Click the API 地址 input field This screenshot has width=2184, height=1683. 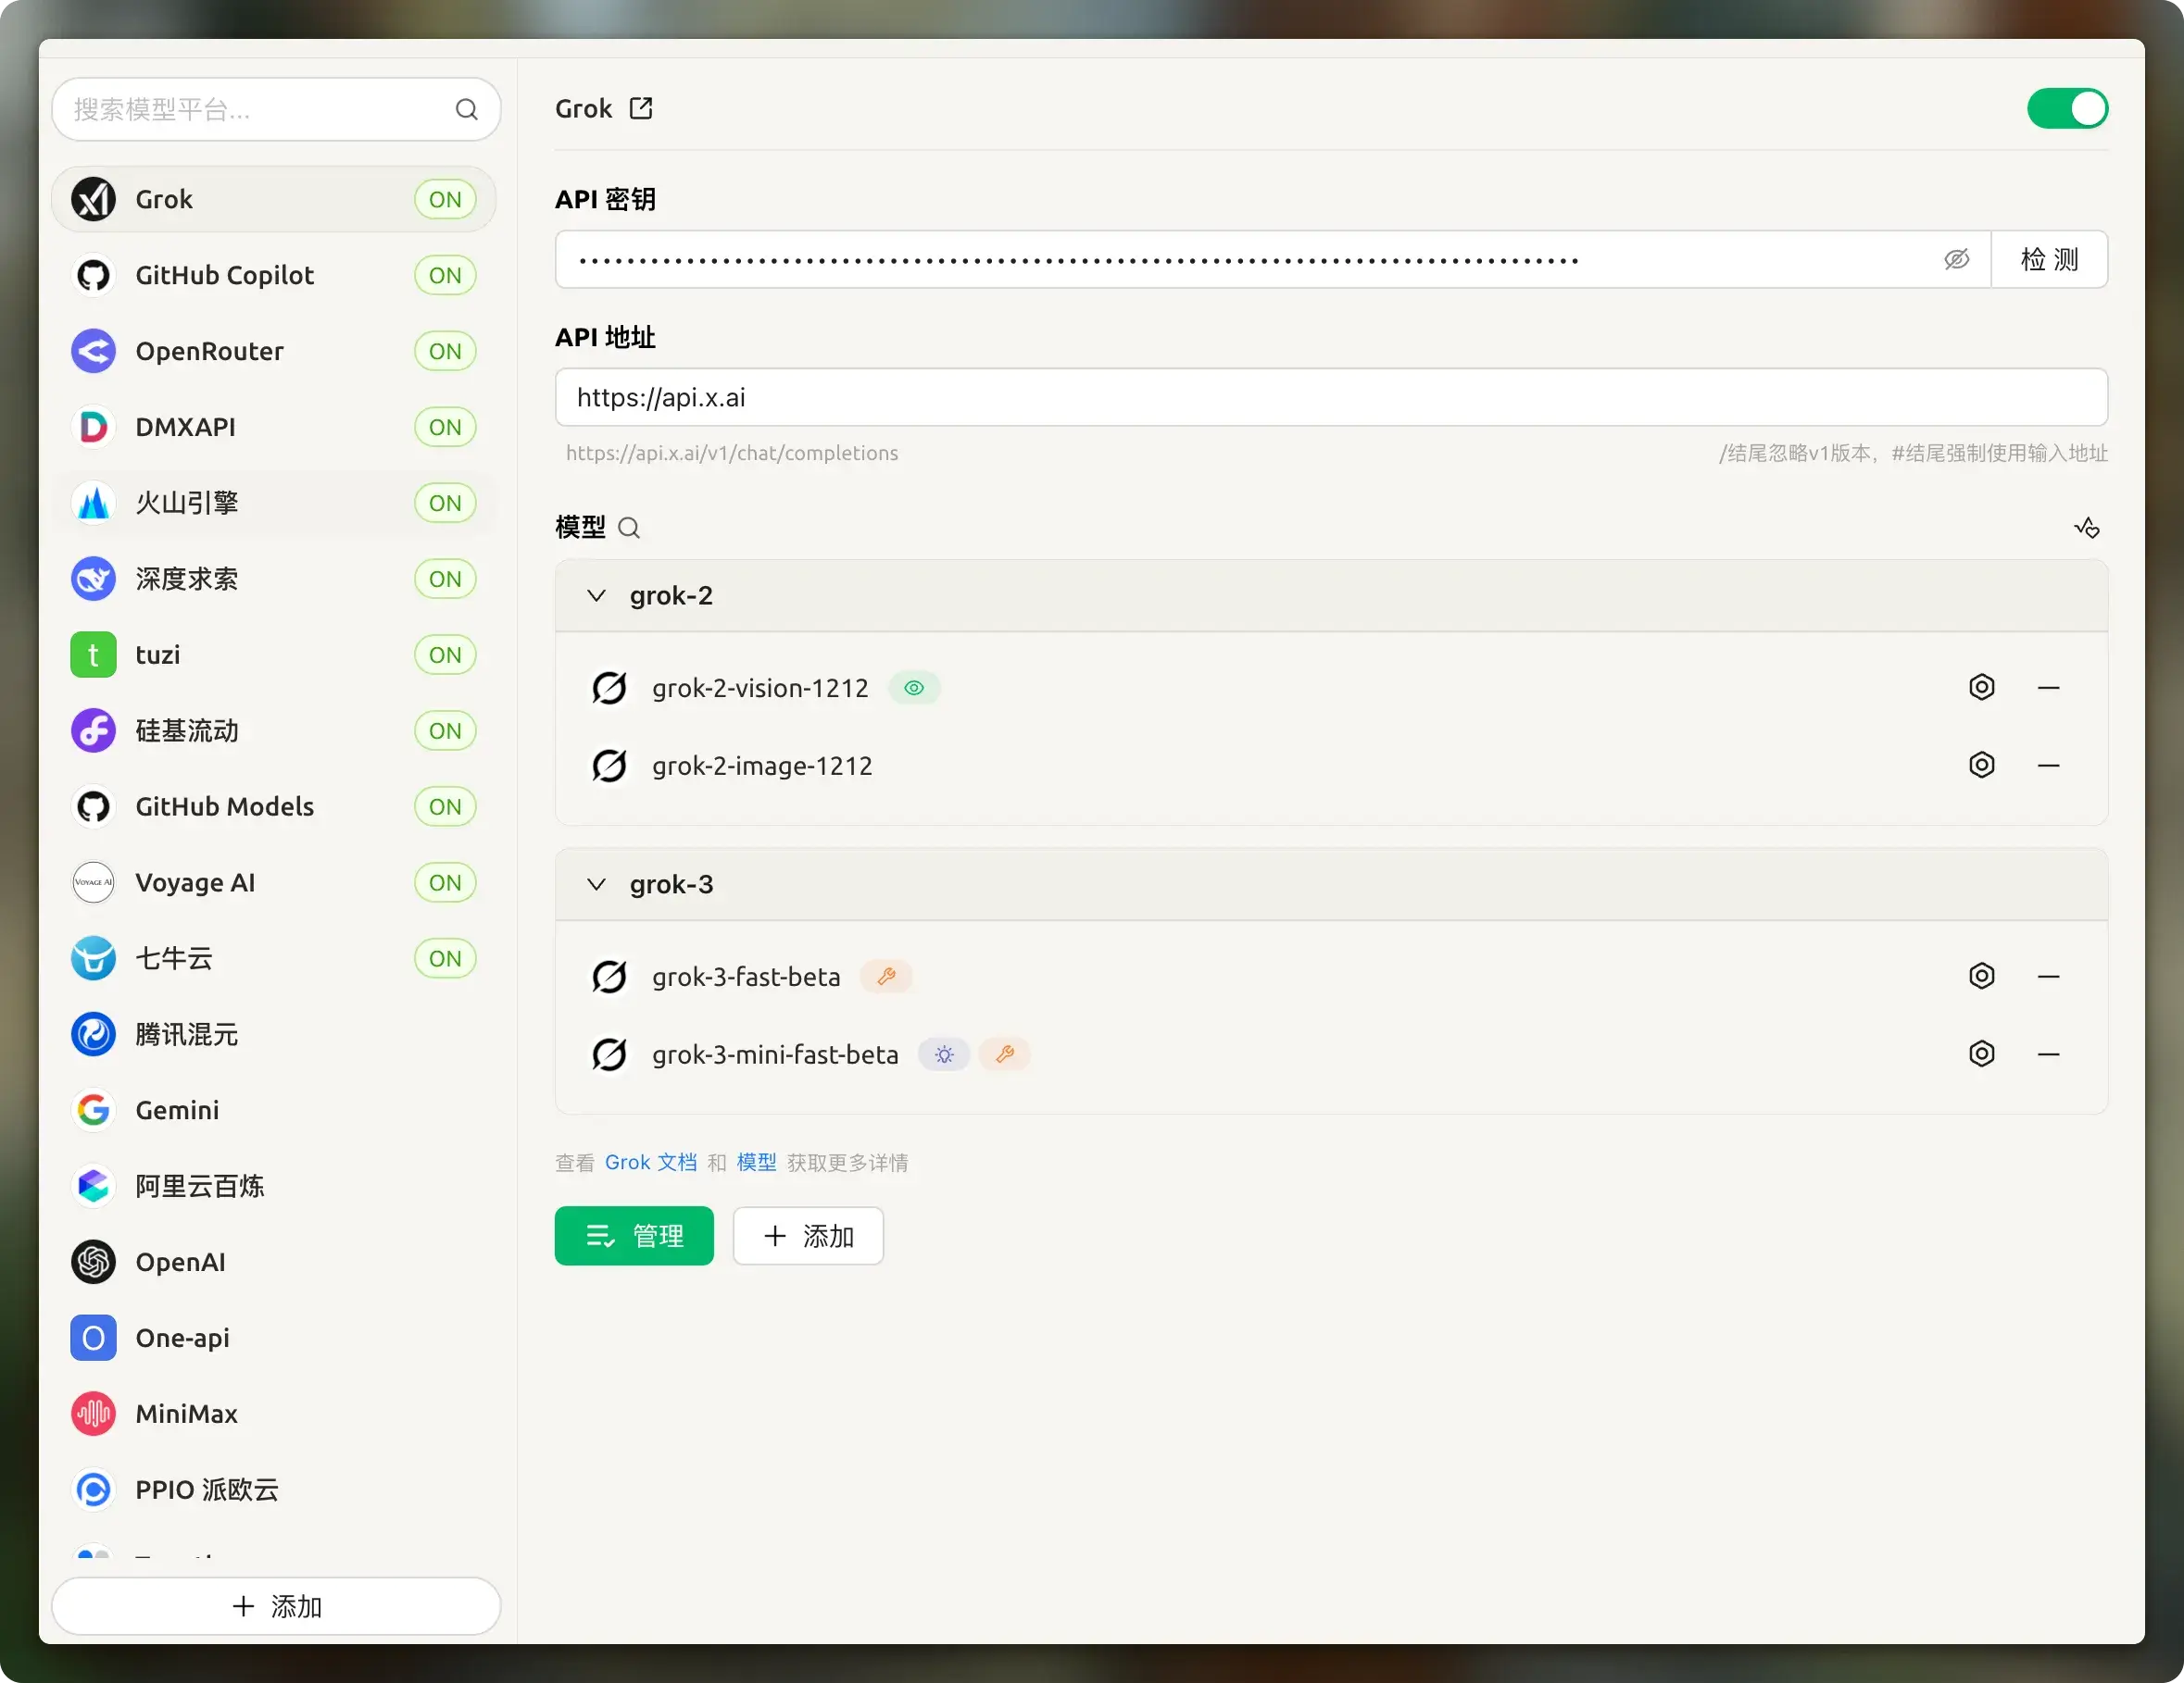click(1330, 398)
